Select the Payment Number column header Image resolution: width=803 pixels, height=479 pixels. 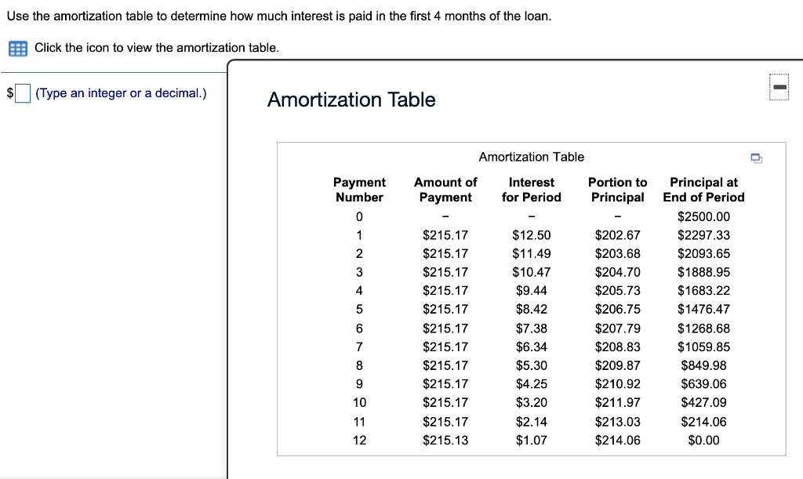click(x=359, y=190)
